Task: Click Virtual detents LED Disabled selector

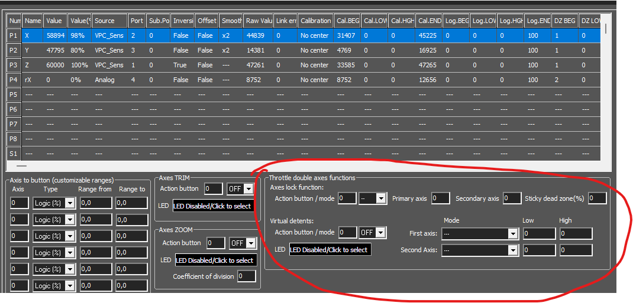Action: [x=330, y=250]
